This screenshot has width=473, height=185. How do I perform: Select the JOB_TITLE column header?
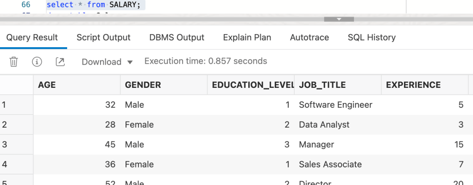coord(337,85)
